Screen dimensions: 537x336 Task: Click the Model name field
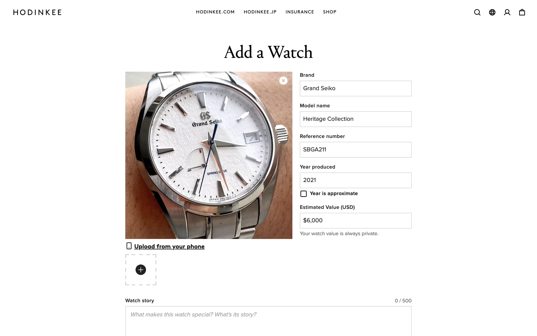click(355, 119)
